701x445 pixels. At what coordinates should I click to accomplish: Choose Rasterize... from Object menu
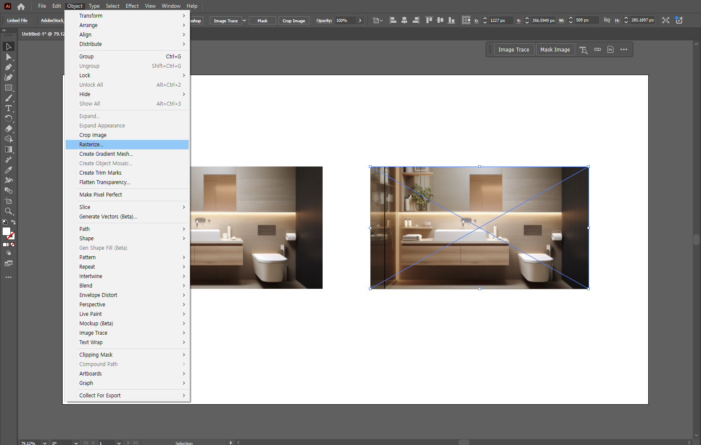click(x=127, y=145)
